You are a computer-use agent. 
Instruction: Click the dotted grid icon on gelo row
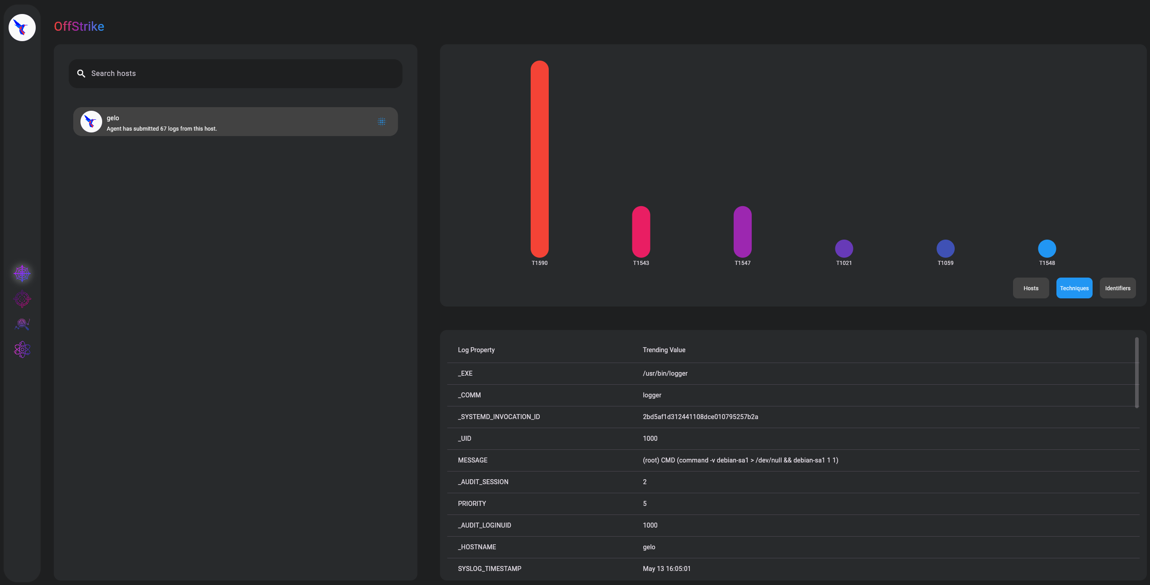pyautogui.click(x=382, y=122)
